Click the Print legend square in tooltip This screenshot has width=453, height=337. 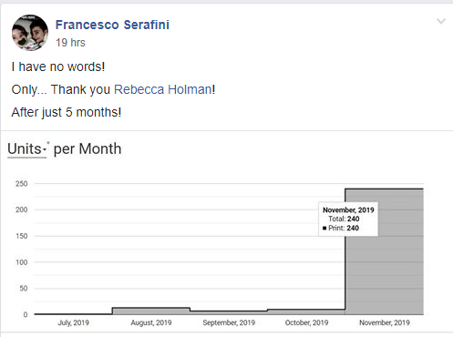point(324,228)
